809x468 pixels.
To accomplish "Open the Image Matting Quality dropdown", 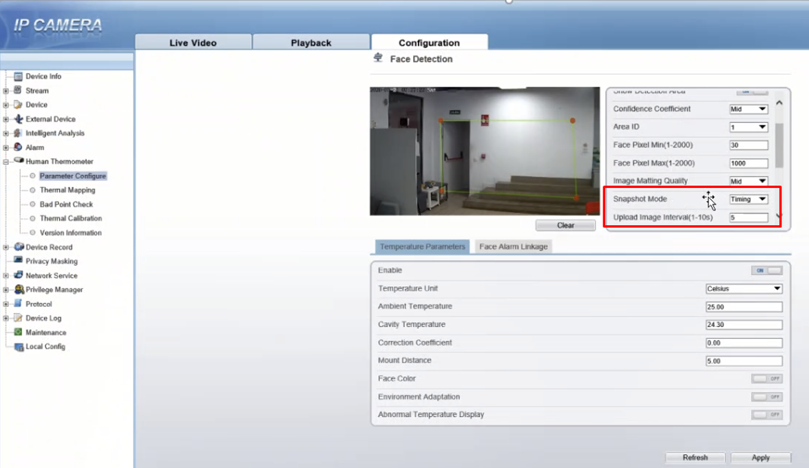I will (x=748, y=181).
